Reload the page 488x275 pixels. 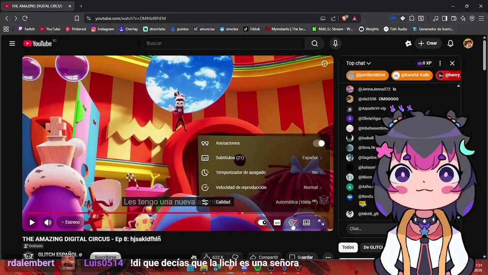(x=25, y=18)
